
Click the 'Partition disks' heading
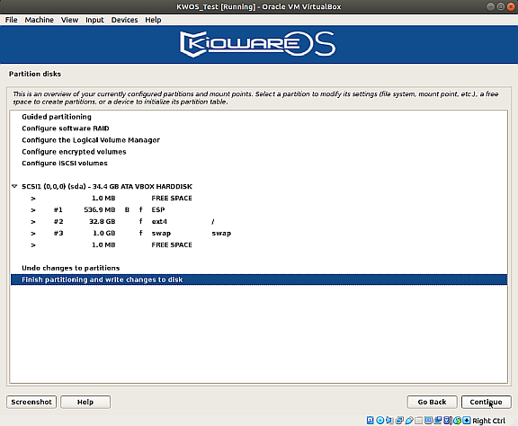35,74
